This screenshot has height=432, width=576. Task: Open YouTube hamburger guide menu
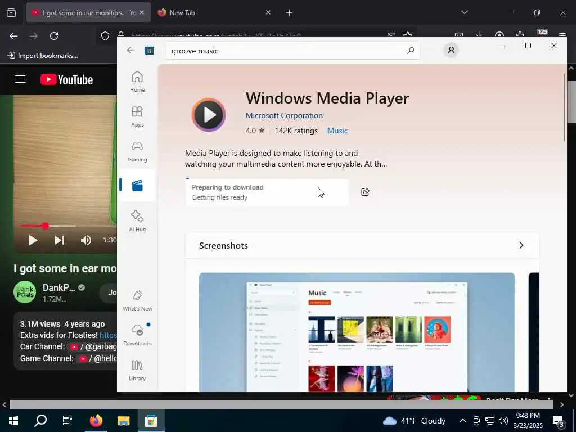tap(20, 79)
